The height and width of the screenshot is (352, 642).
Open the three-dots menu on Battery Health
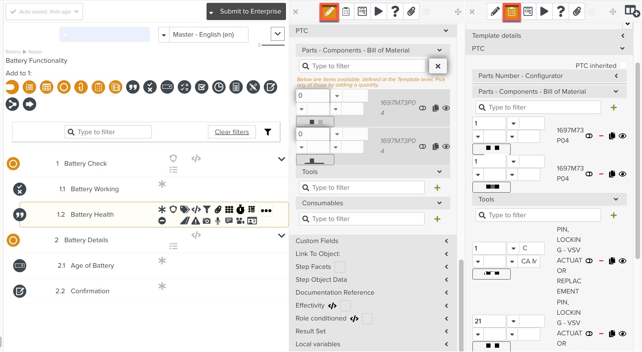coord(266,210)
